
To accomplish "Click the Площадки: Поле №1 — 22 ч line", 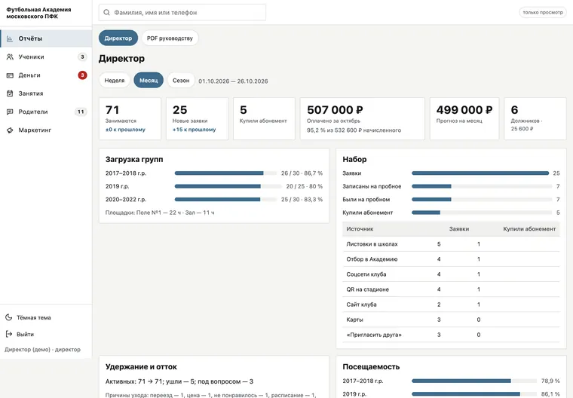I will 160,213.
